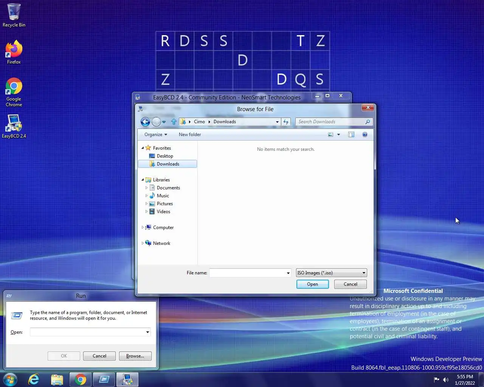The height and width of the screenshot is (387, 484).
Task: Click the File name input box
Action: 247,273
